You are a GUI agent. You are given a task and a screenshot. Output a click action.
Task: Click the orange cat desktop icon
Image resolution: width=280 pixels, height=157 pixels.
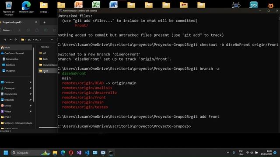271,6
